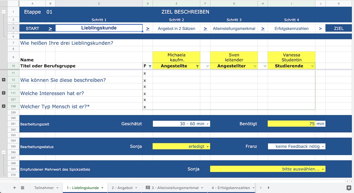Click the '>' link after Lieblingskunde
354x193 pixels.
tap(148, 29)
